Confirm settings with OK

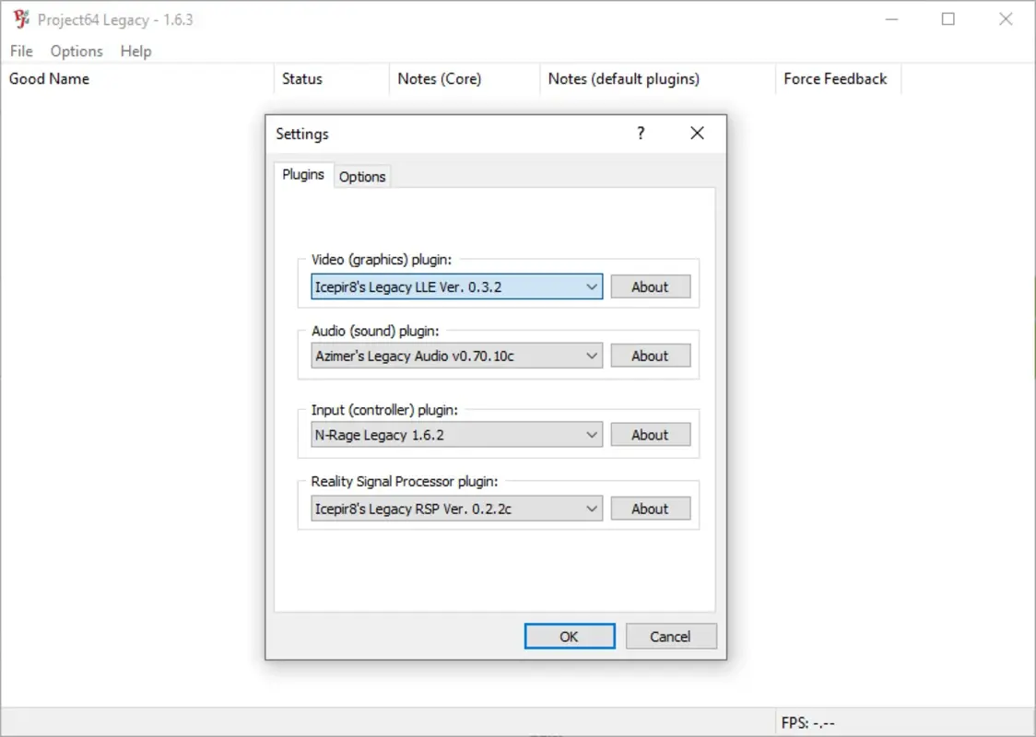[x=570, y=636]
